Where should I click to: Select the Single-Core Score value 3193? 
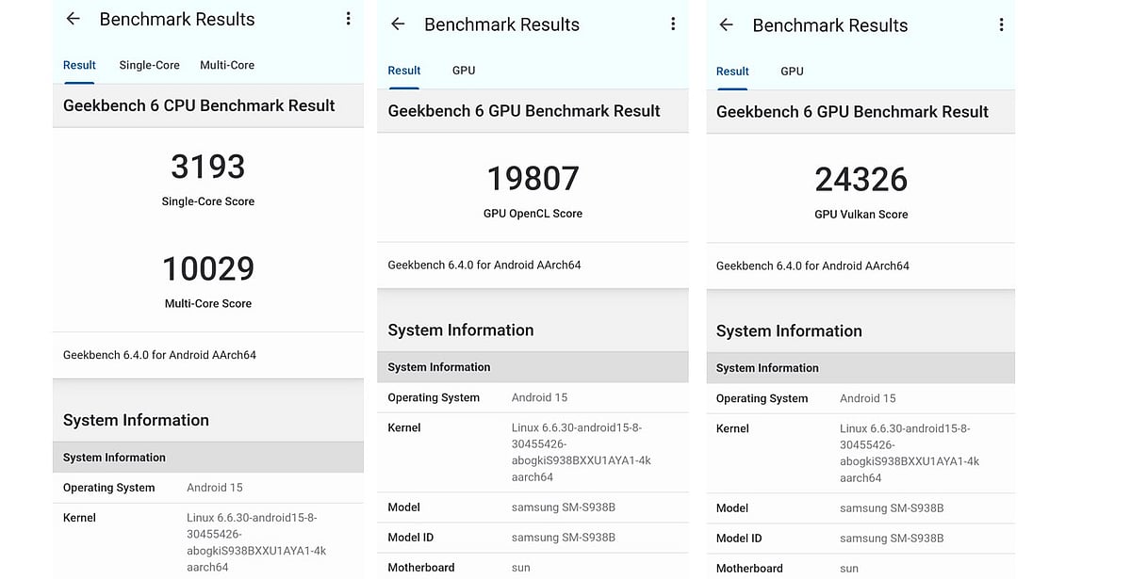[x=207, y=168]
